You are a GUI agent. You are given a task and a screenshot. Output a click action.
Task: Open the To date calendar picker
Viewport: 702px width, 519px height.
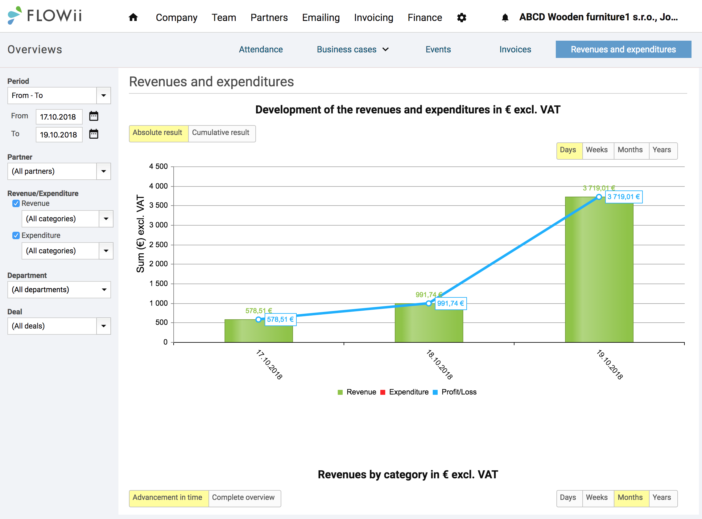[94, 134]
